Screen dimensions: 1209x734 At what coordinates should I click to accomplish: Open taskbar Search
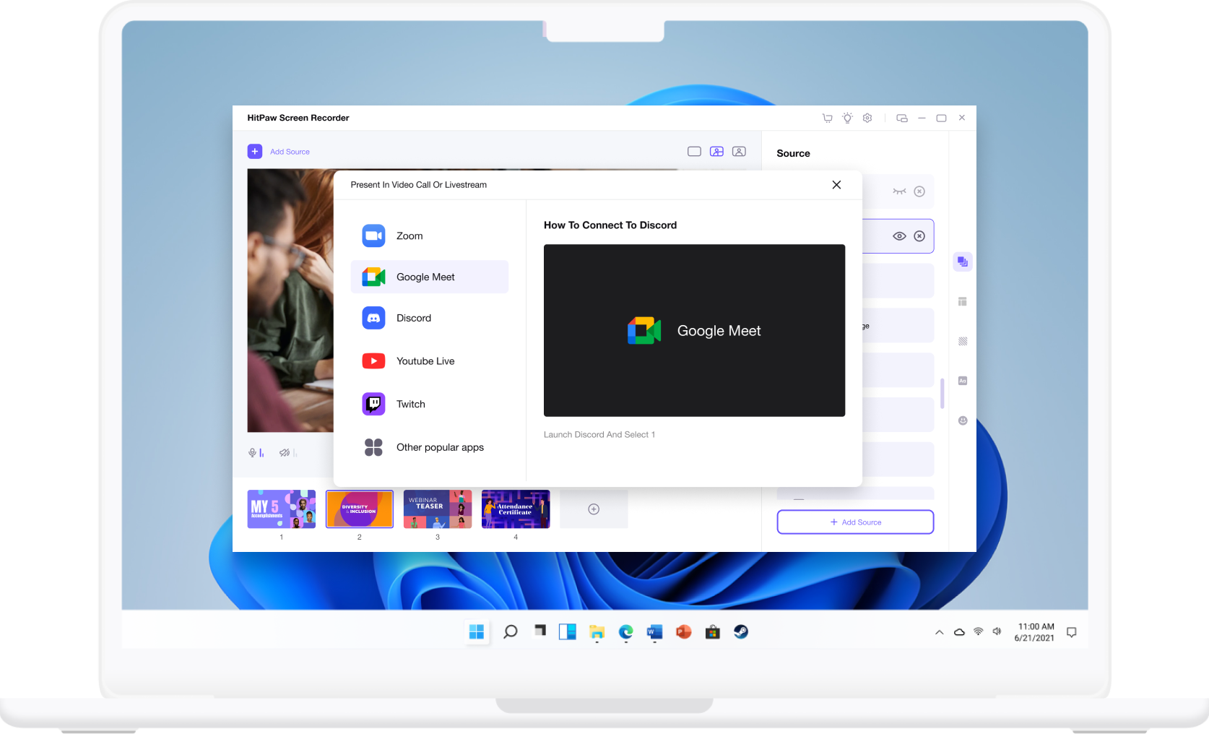click(x=511, y=632)
